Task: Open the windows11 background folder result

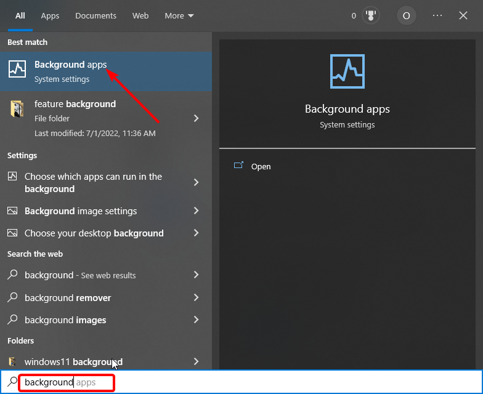Action: point(106,362)
